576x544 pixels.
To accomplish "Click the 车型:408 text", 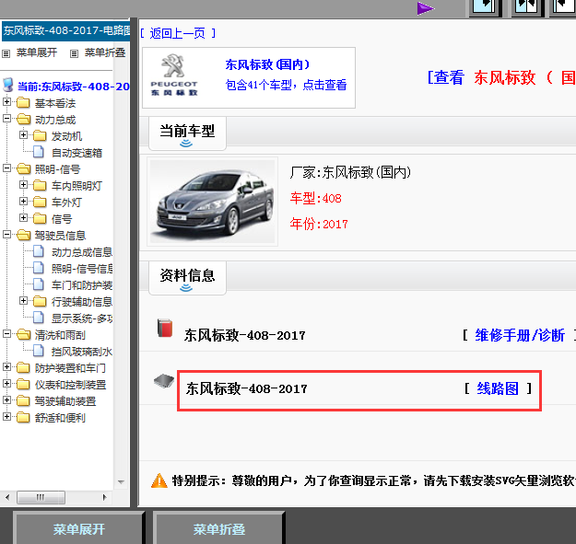I will tap(315, 199).
